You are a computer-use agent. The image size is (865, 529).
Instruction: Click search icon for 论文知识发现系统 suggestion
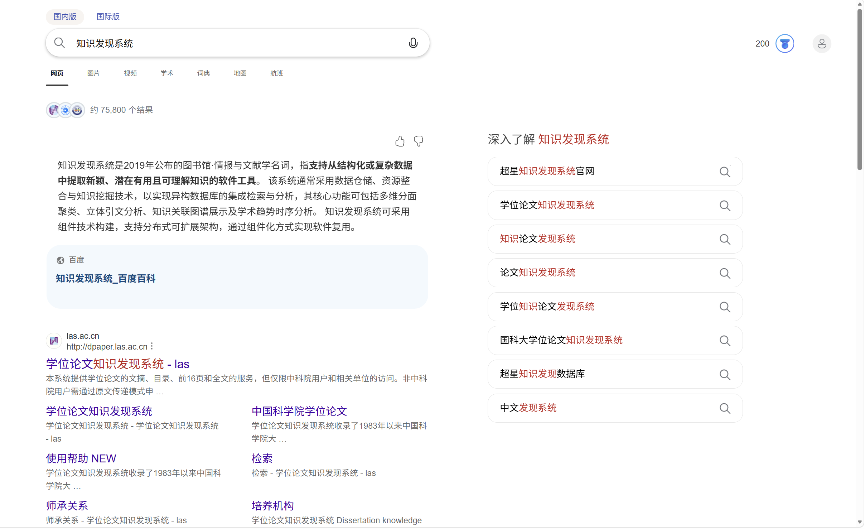[x=725, y=273]
